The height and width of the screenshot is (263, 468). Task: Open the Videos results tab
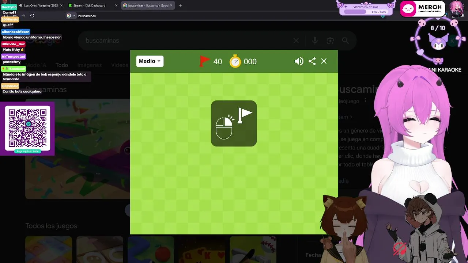(120, 65)
